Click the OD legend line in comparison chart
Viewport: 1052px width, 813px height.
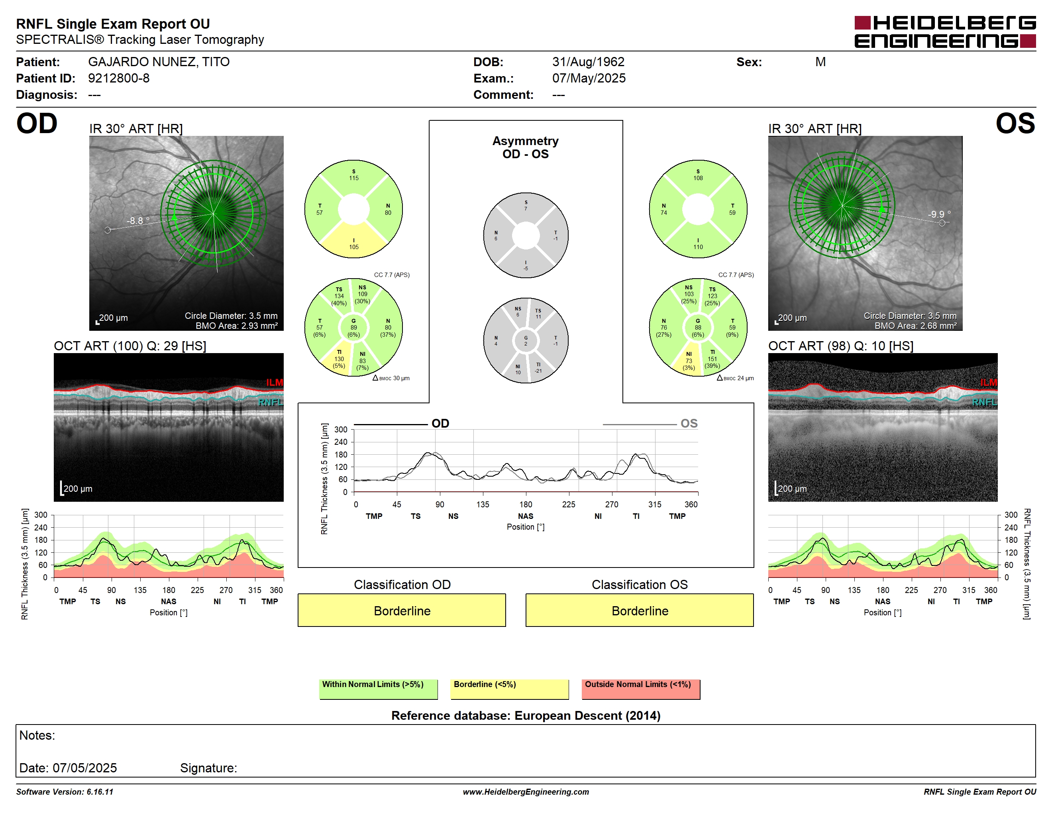pyautogui.click(x=390, y=425)
